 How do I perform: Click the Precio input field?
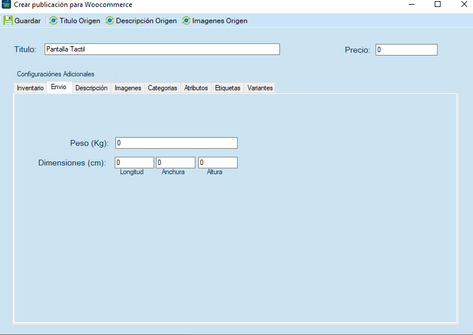(x=406, y=50)
